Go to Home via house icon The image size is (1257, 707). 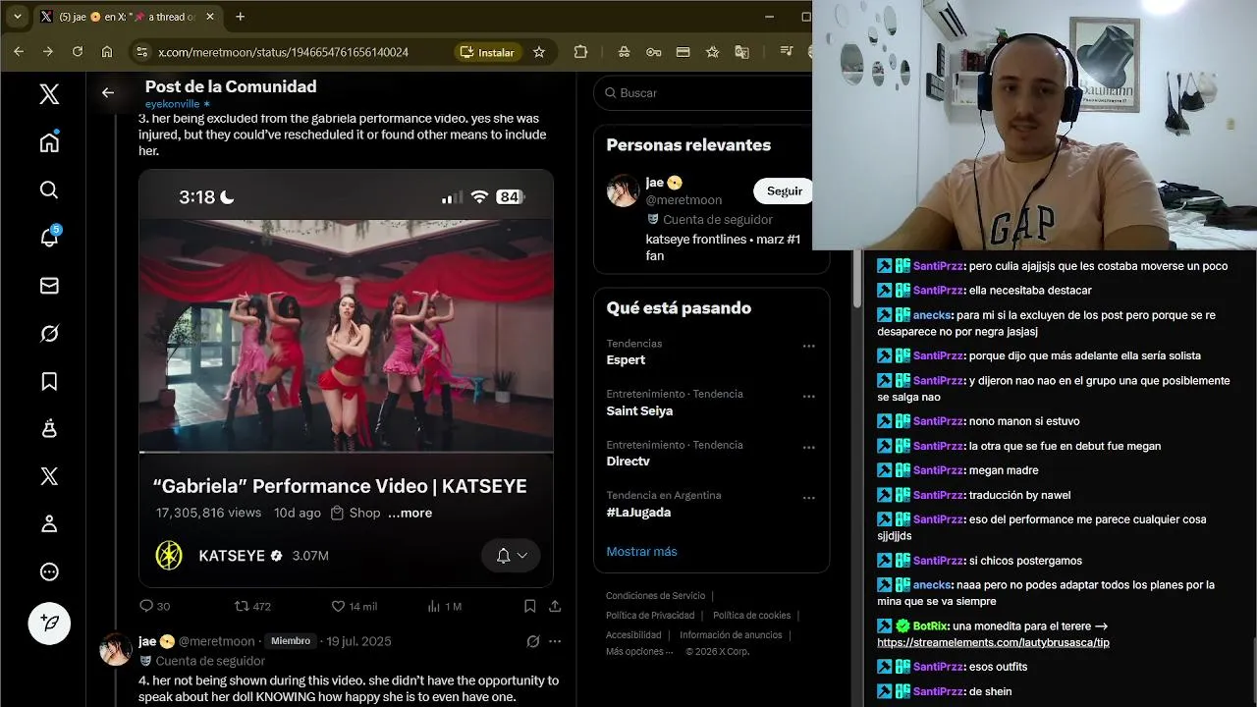click(x=49, y=142)
